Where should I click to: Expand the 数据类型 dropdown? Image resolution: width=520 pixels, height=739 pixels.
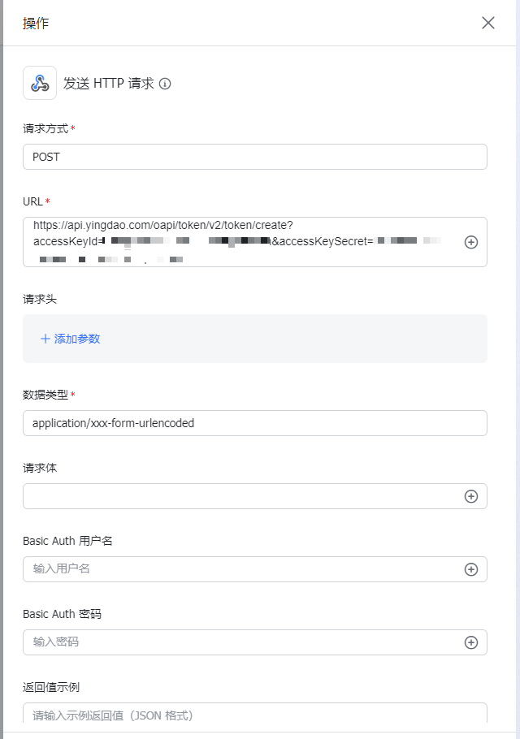pos(254,423)
